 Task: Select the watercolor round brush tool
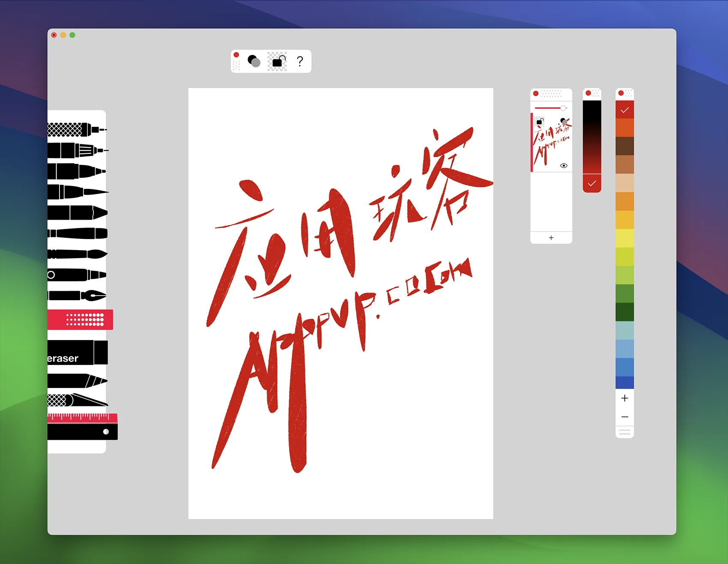(x=78, y=254)
